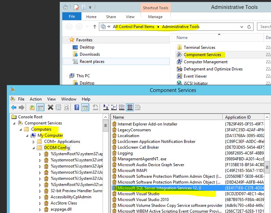The image size is (271, 213).
Task: Click Explorer Forward navigation arrow
Action: [79, 27]
